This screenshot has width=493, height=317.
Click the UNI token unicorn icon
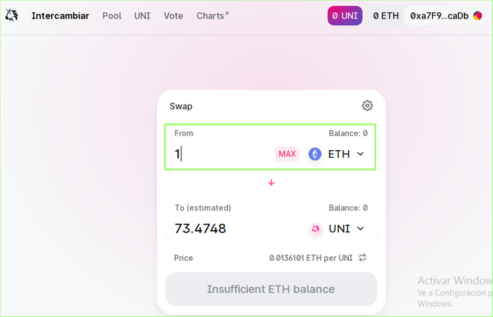click(315, 229)
